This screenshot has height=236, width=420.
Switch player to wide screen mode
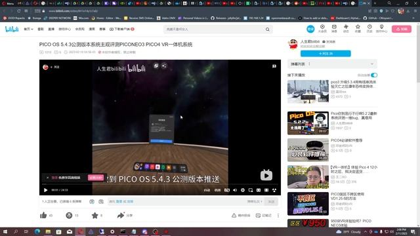tap(259, 190)
